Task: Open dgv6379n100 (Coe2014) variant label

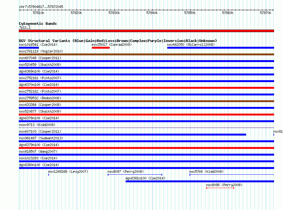Action: 39,145
